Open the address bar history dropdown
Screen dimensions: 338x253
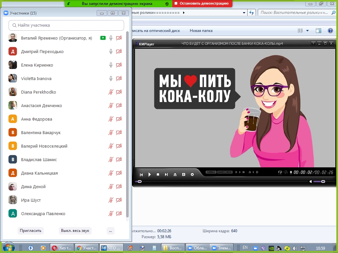click(x=244, y=13)
